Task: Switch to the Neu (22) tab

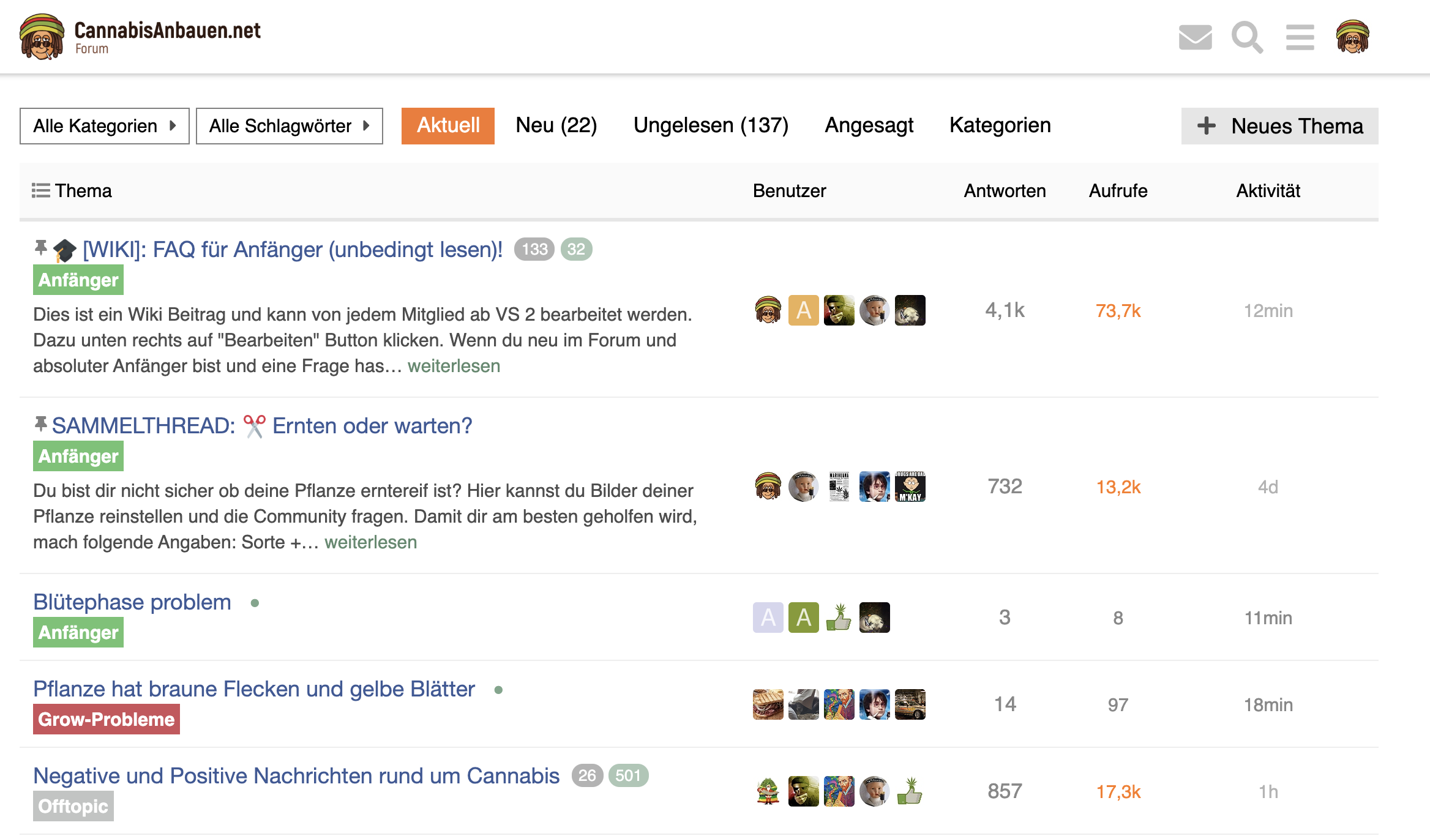Action: (x=556, y=125)
